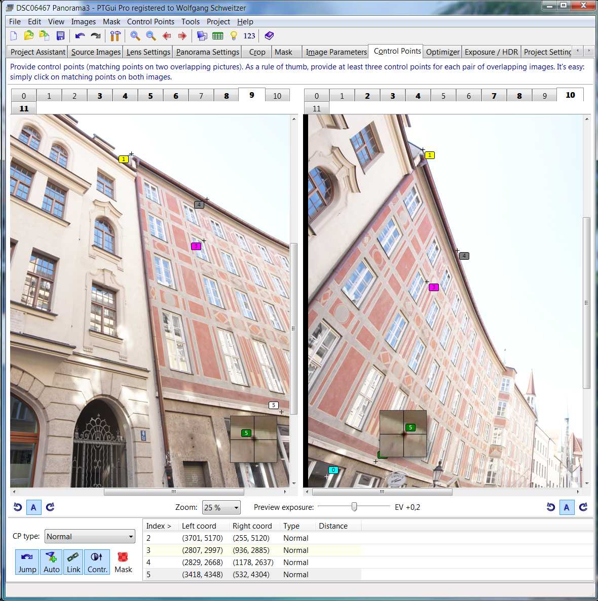Open the Zoom percentage dropdown
Image resolution: width=598 pixels, height=601 pixels.
pyautogui.click(x=221, y=507)
